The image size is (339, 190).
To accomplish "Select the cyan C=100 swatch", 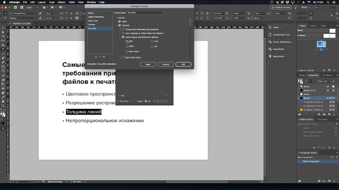I will point(317,102).
